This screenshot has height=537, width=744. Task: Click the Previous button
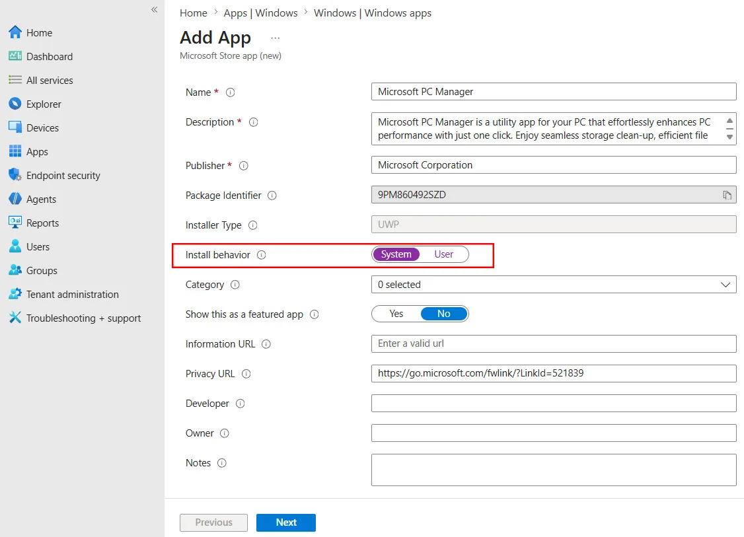tap(213, 522)
